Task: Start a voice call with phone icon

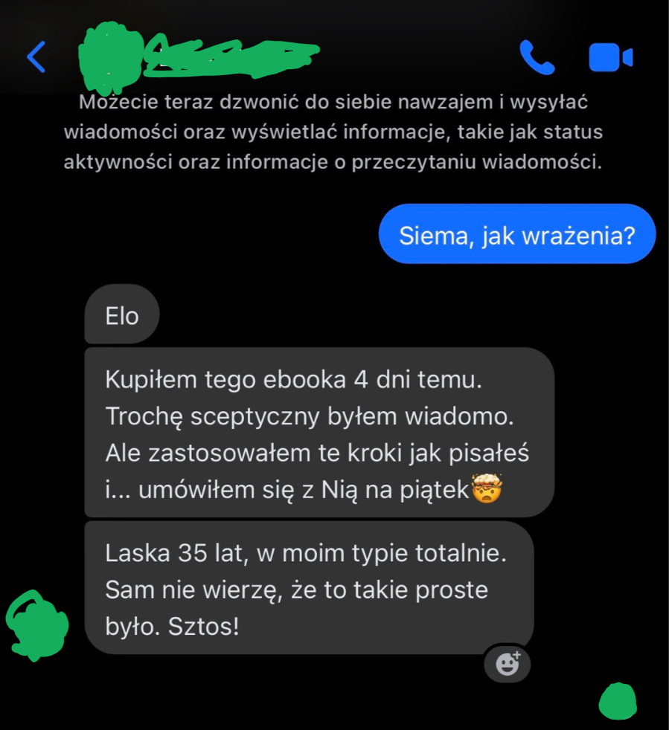Action: (537, 57)
